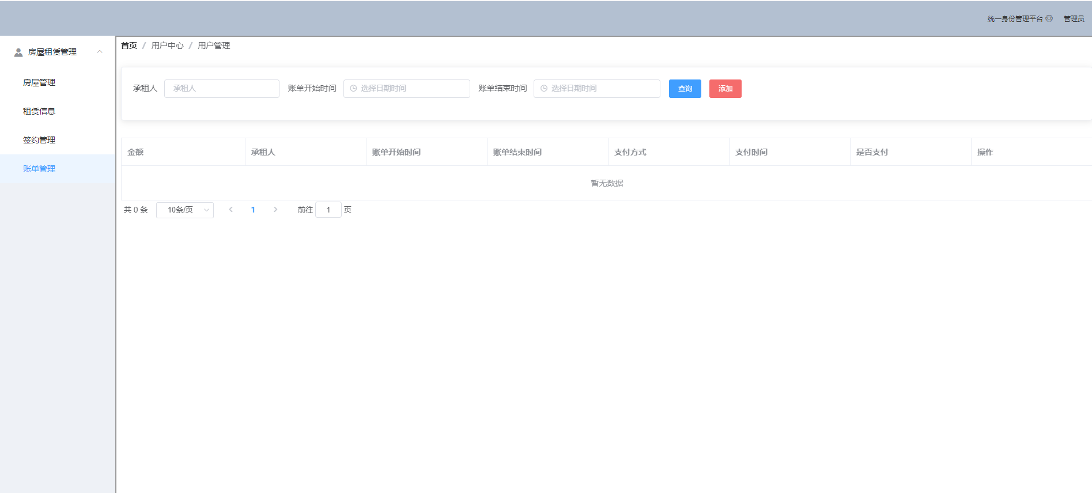Open the 账单结束时间 date picker field
The image size is (1092, 493).
pyautogui.click(x=597, y=89)
